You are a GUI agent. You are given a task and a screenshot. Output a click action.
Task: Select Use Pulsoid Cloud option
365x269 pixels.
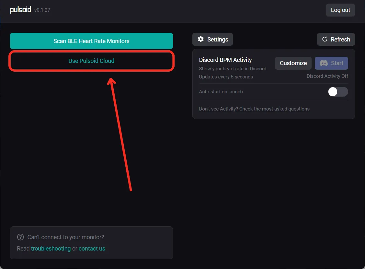91,61
